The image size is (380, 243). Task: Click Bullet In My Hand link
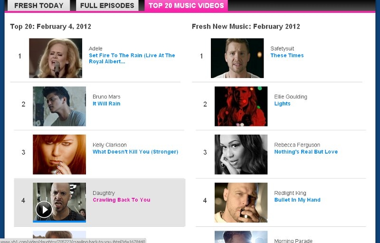click(297, 200)
